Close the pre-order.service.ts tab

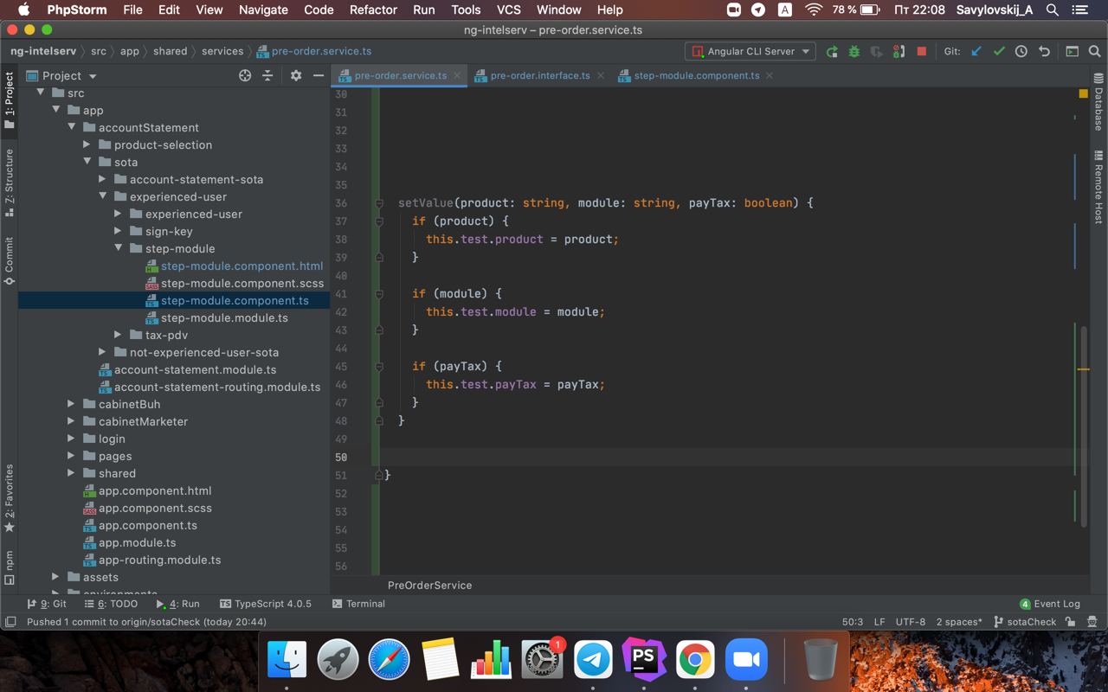[457, 75]
